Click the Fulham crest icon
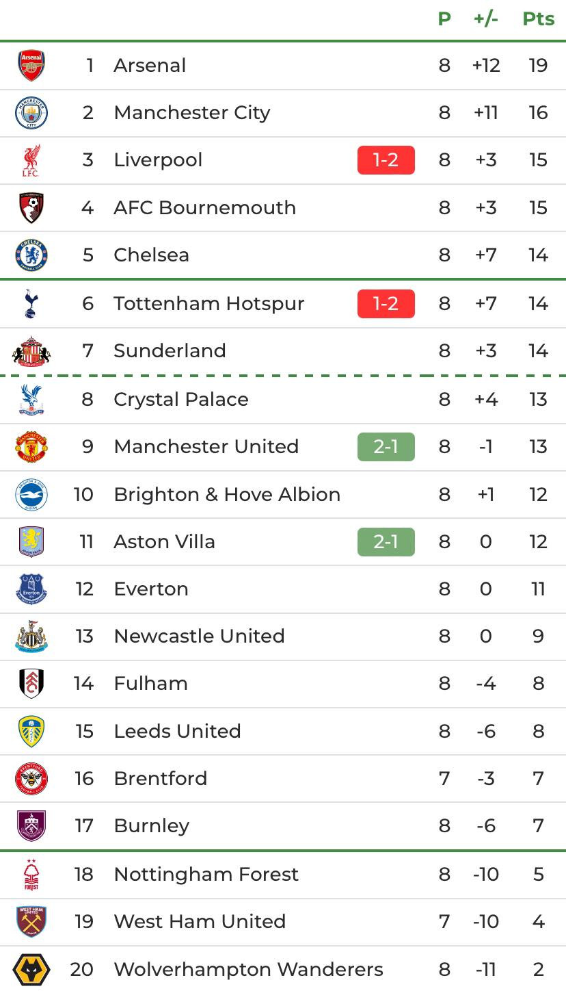The height and width of the screenshot is (991, 566). click(x=31, y=684)
